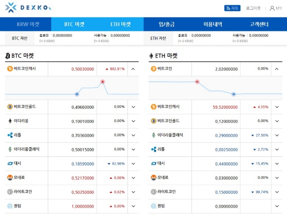This screenshot has height=219, width=287.
Task: Click the 62.96% decrease value for 대시
Action: point(118,163)
